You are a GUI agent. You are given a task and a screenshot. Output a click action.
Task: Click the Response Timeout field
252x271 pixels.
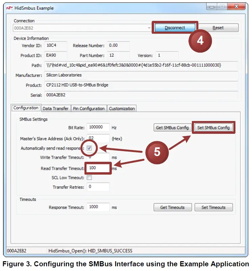[x=98, y=207]
